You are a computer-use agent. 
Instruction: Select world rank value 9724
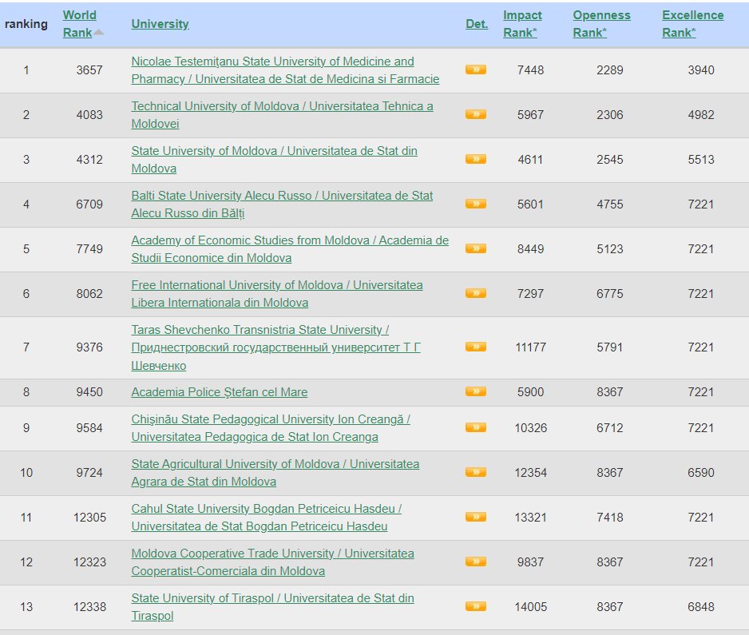(x=89, y=473)
